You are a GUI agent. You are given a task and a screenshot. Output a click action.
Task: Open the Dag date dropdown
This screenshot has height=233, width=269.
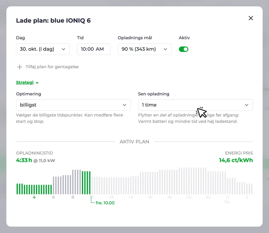coord(43,49)
